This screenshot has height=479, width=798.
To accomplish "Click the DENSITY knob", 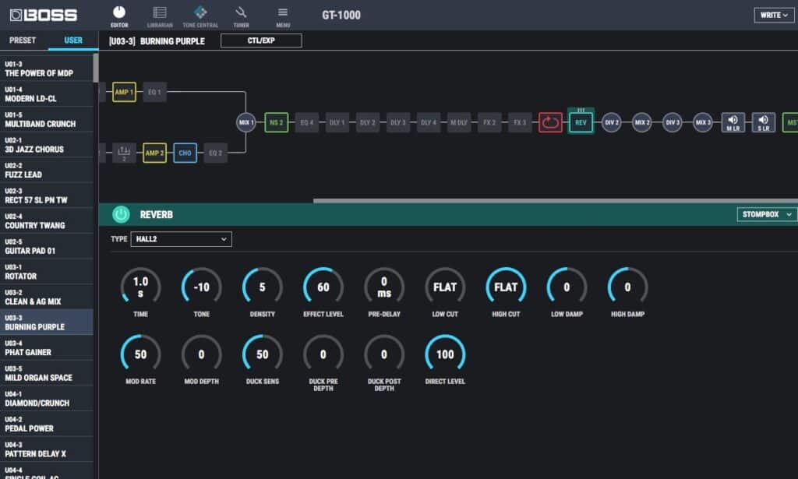I will 262,287.
